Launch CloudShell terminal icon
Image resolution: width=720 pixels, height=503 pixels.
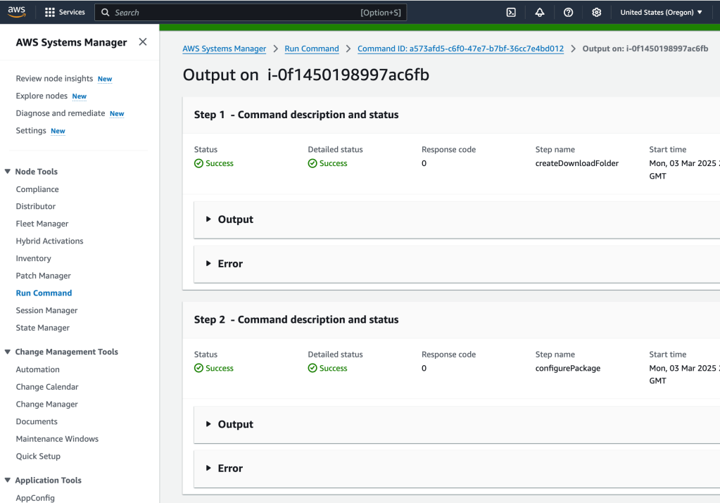click(x=511, y=12)
